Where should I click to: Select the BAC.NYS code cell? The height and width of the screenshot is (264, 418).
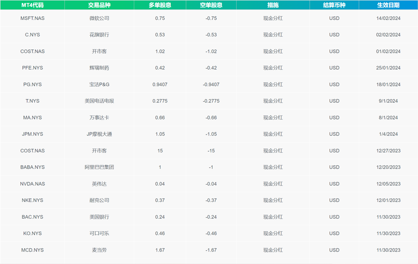(x=32, y=217)
